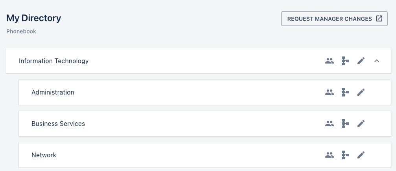Collapse the Information Technology section

377,61
